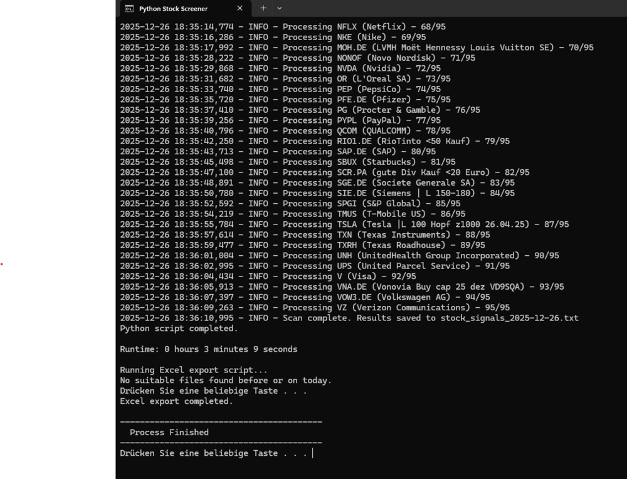Click the TSLA (Tesla) 87/95 line
This screenshot has width=627, height=479.
tap(344, 224)
